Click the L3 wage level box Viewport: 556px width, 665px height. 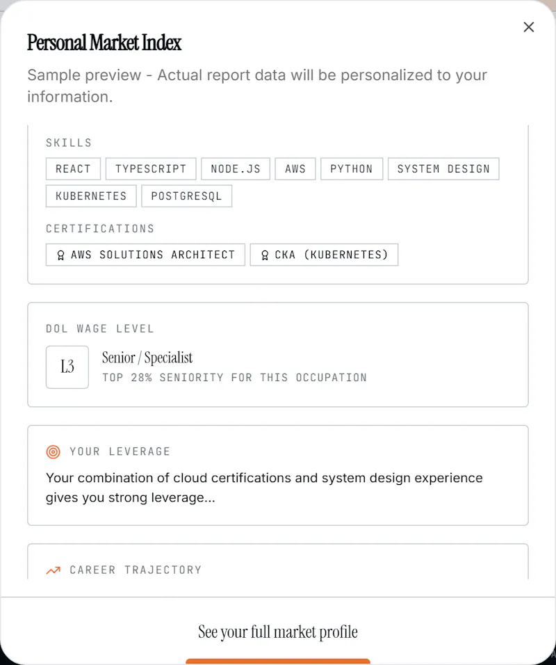point(67,367)
